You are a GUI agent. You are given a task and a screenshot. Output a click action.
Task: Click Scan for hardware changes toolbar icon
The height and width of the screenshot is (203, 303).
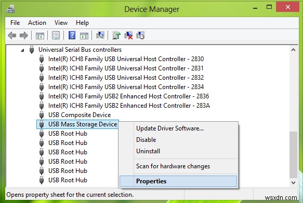[x=100, y=35]
